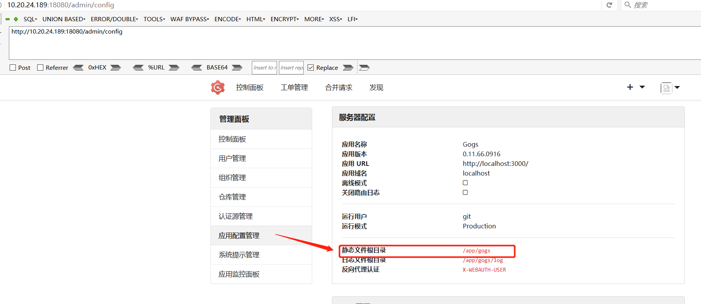This screenshot has width=701, height=304.
Task: Open the MORE dropdown
Action: 314,19
